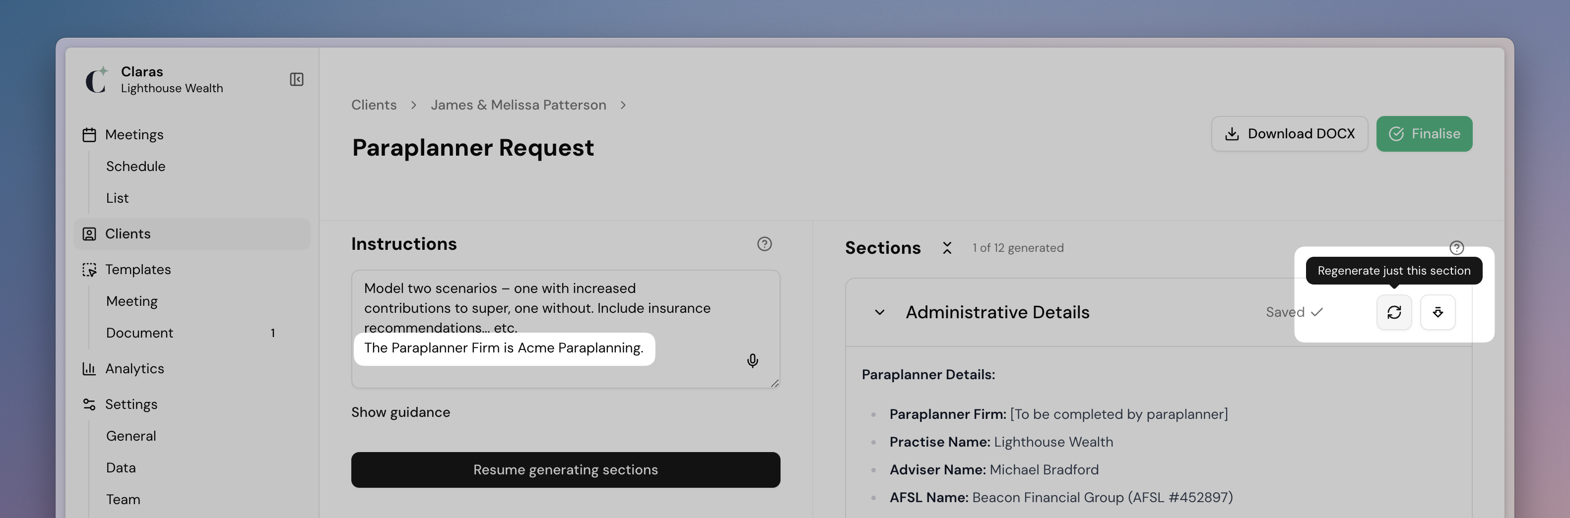1570x518 pixels.
Task: Click the Administrative Details heading
Action: (x=997, y=312)
